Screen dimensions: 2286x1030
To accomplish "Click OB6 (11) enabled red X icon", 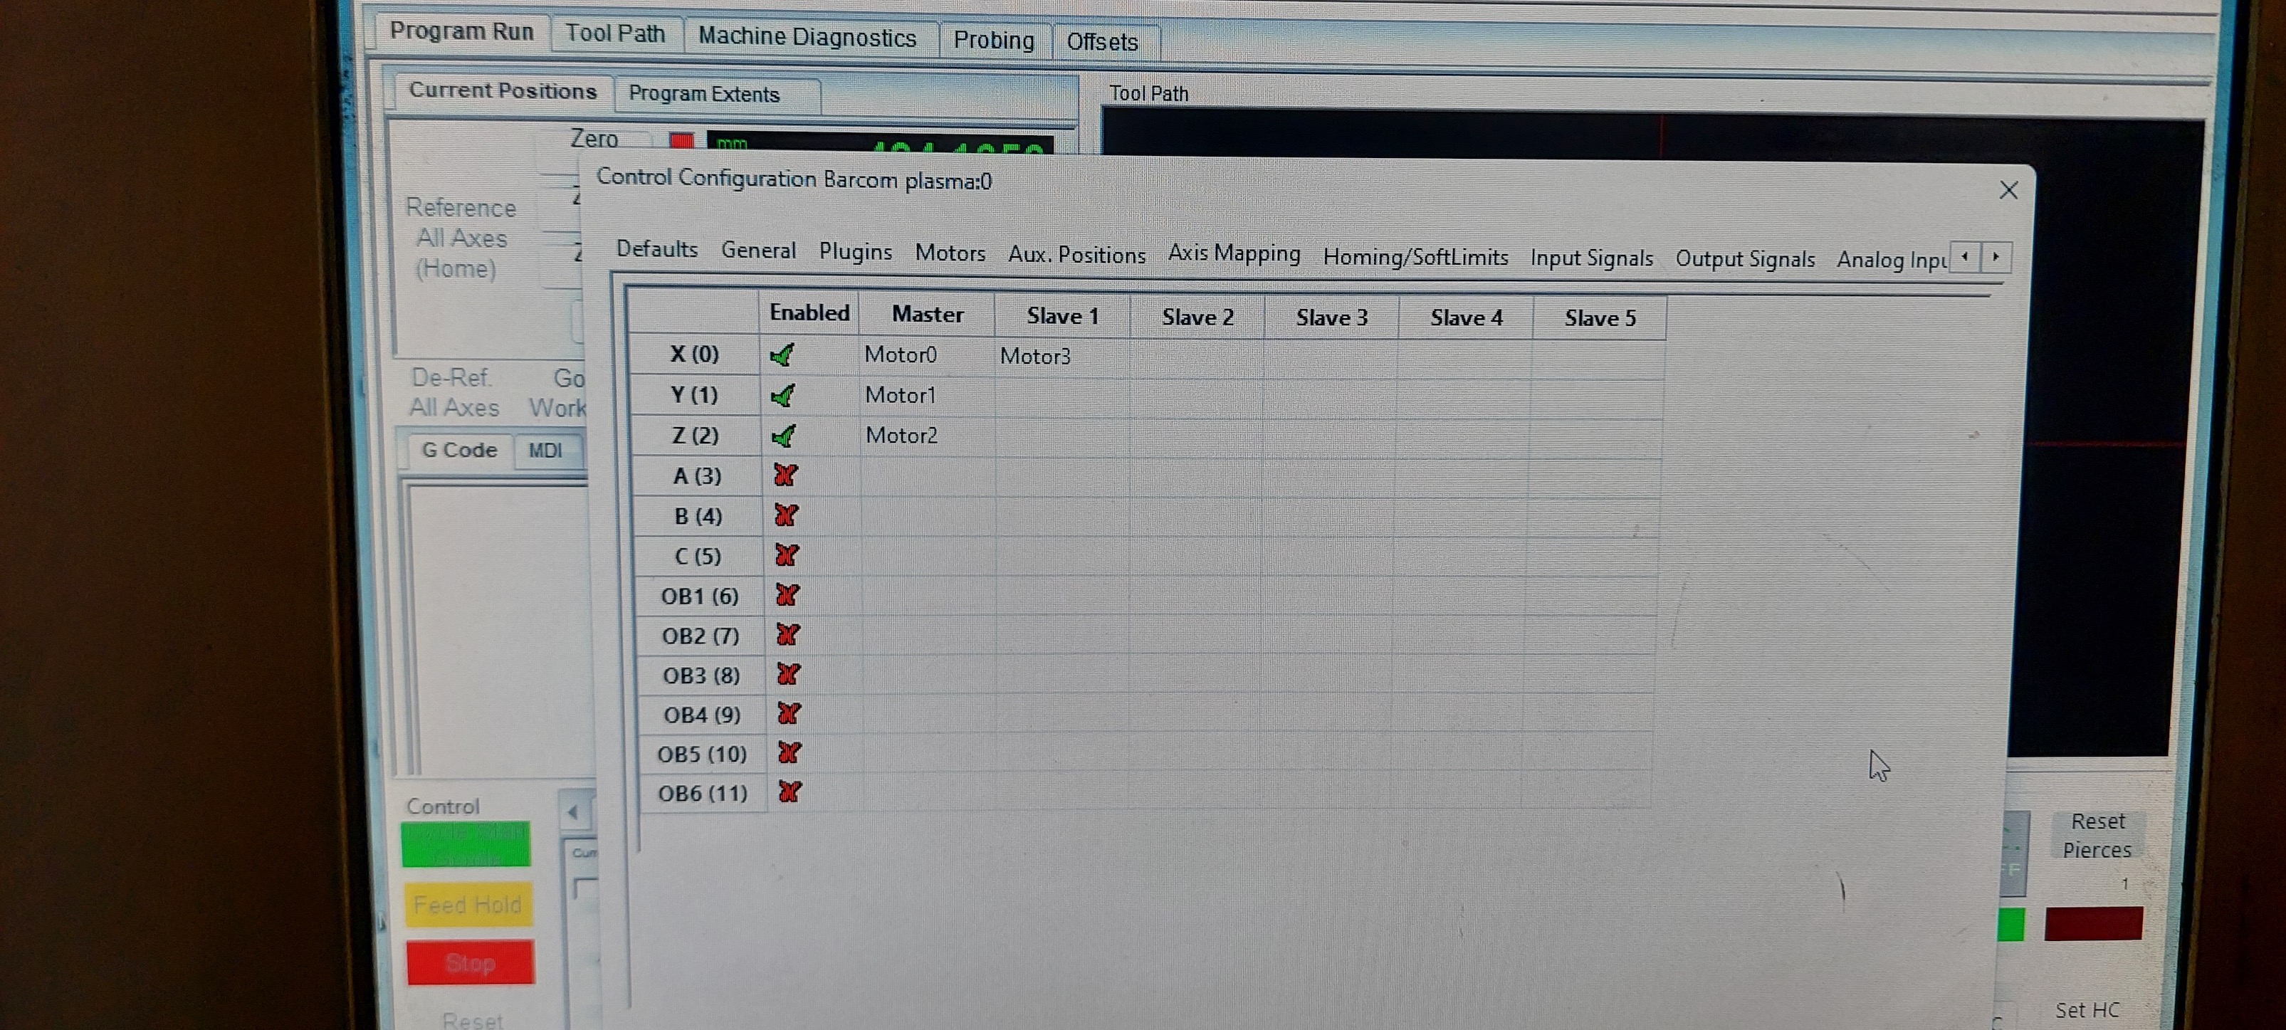I will coord(789,792).
